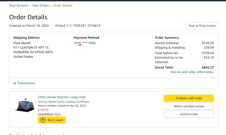Click the Discover card icon
Screen dimensions: 226x135
(x=77, y=43)
